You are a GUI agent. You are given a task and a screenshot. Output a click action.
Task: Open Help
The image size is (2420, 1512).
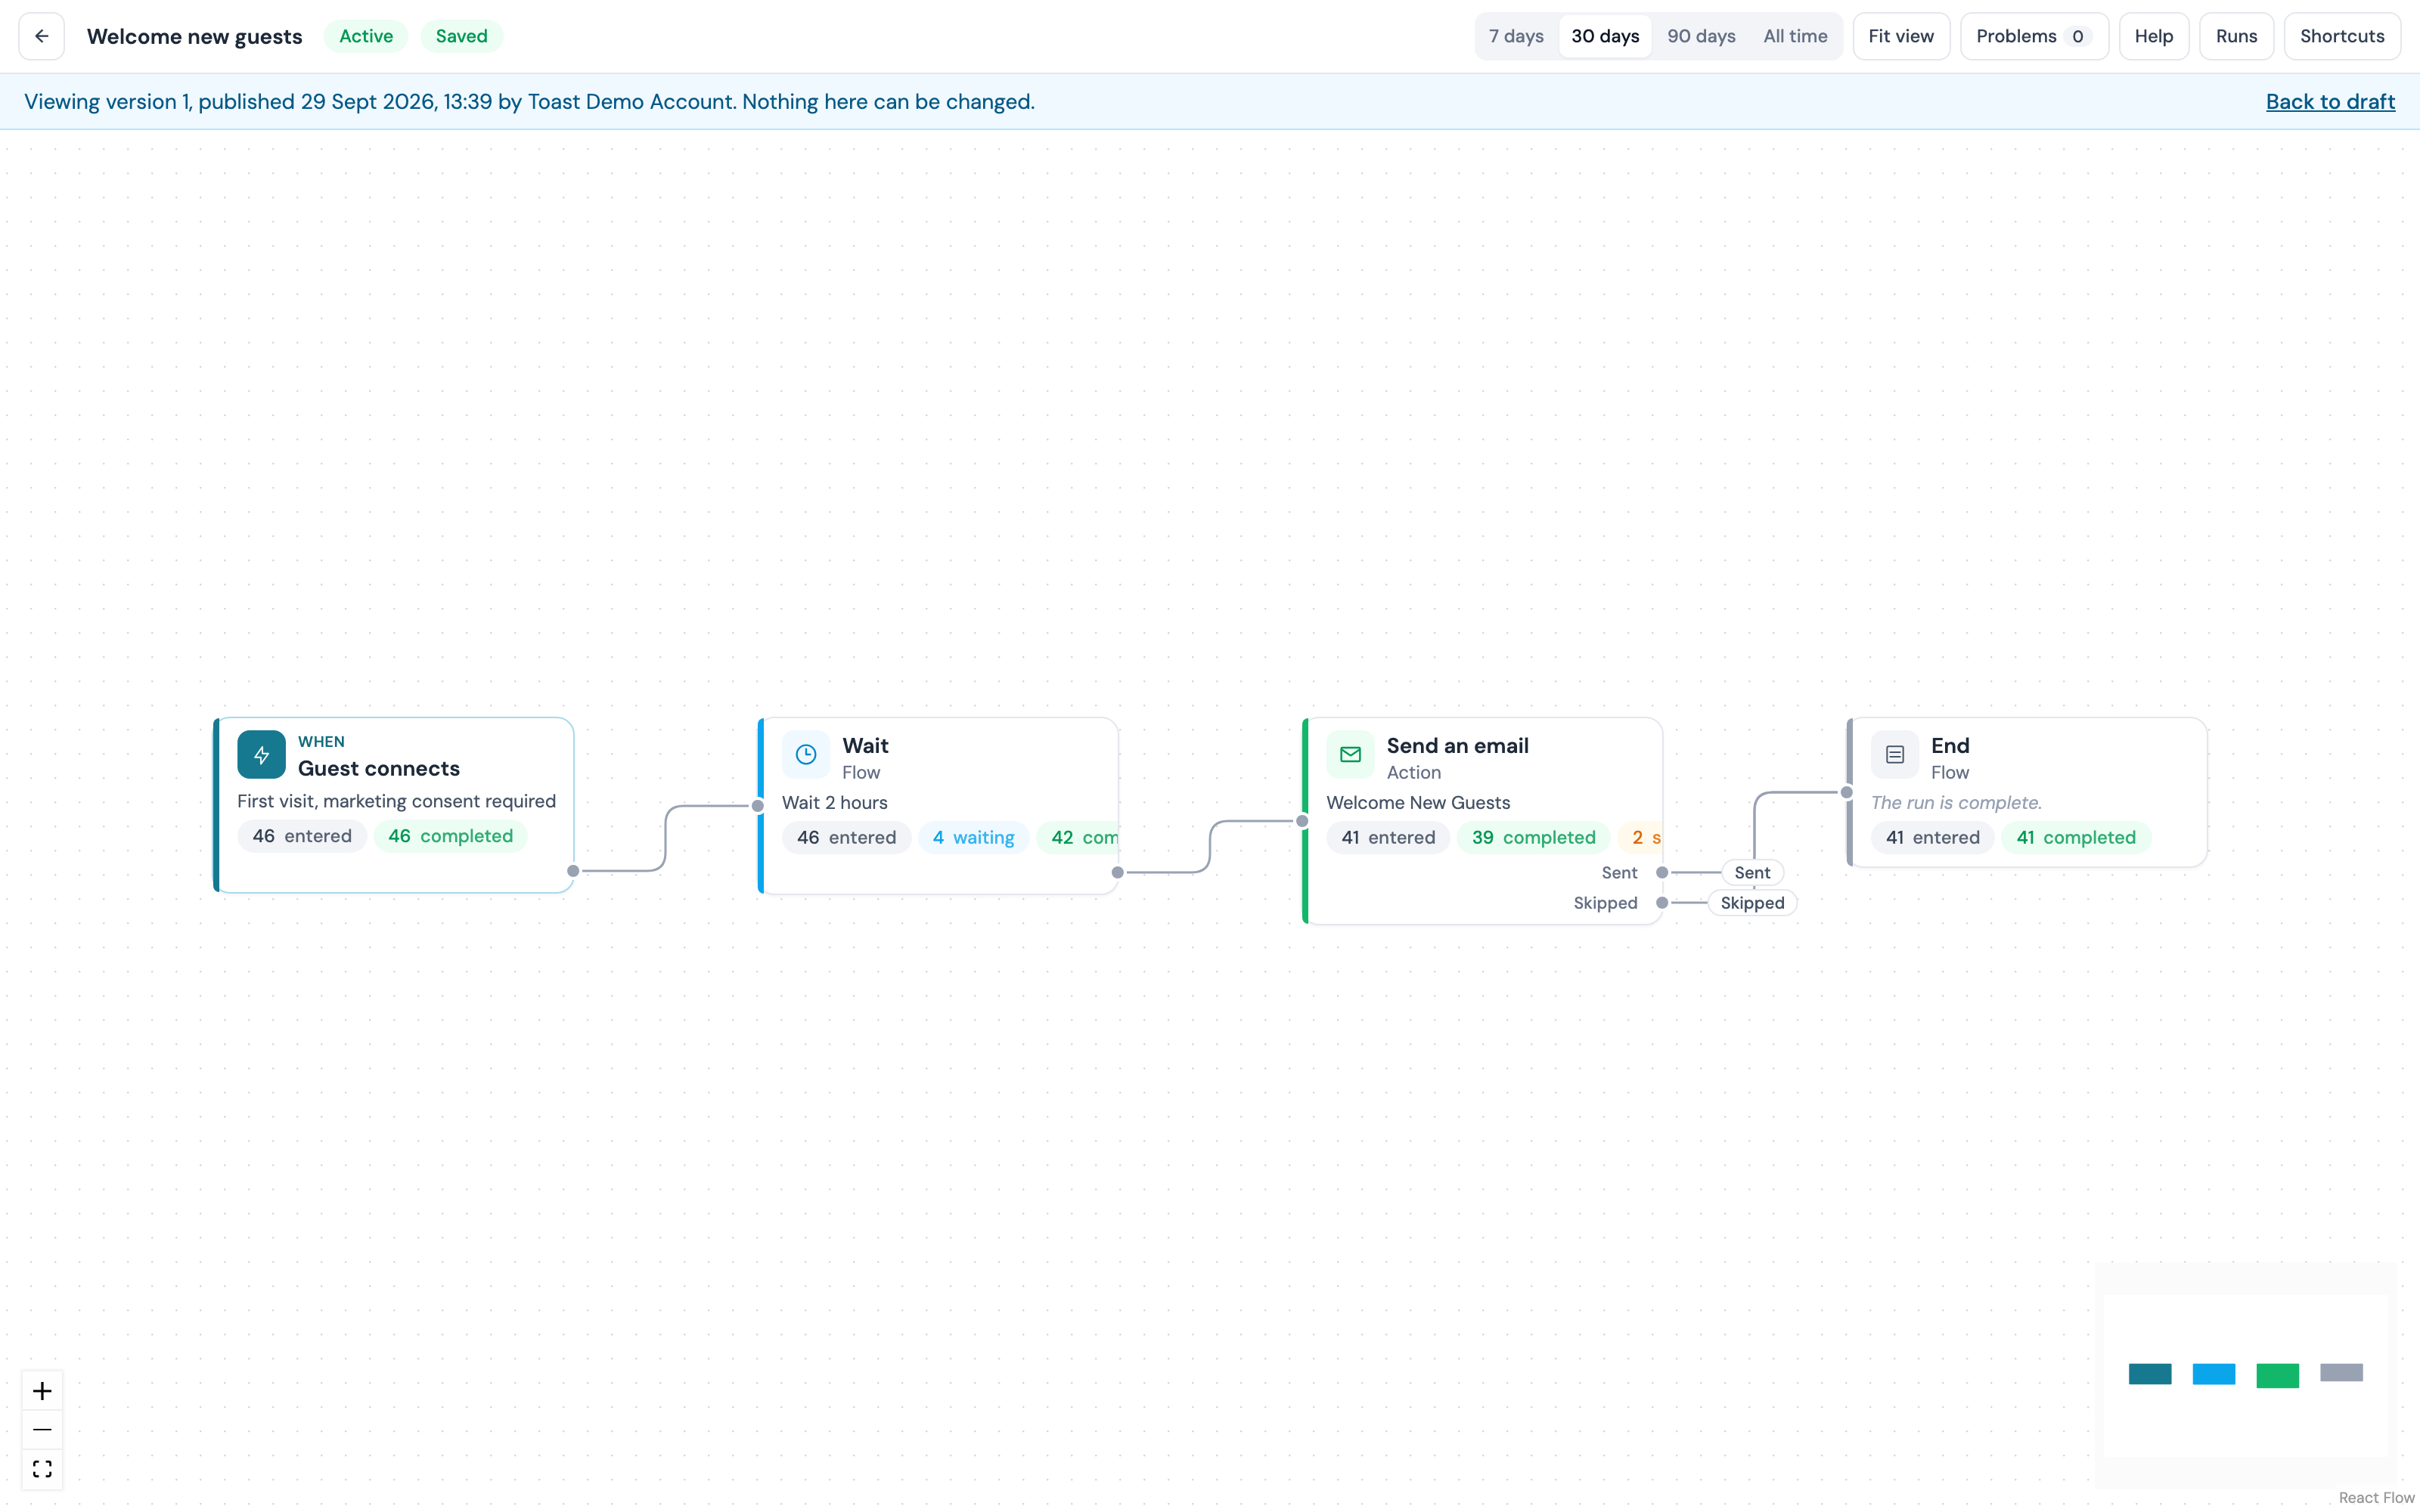click(x=2154, y=36)
